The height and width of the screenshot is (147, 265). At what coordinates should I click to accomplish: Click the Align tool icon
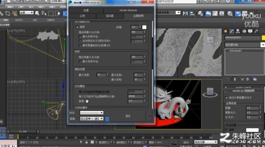click(x=192, y=13)
